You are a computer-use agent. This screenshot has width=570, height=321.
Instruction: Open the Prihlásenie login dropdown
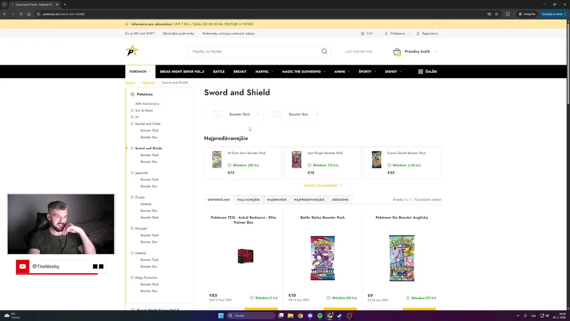click(x=396, y=33)
